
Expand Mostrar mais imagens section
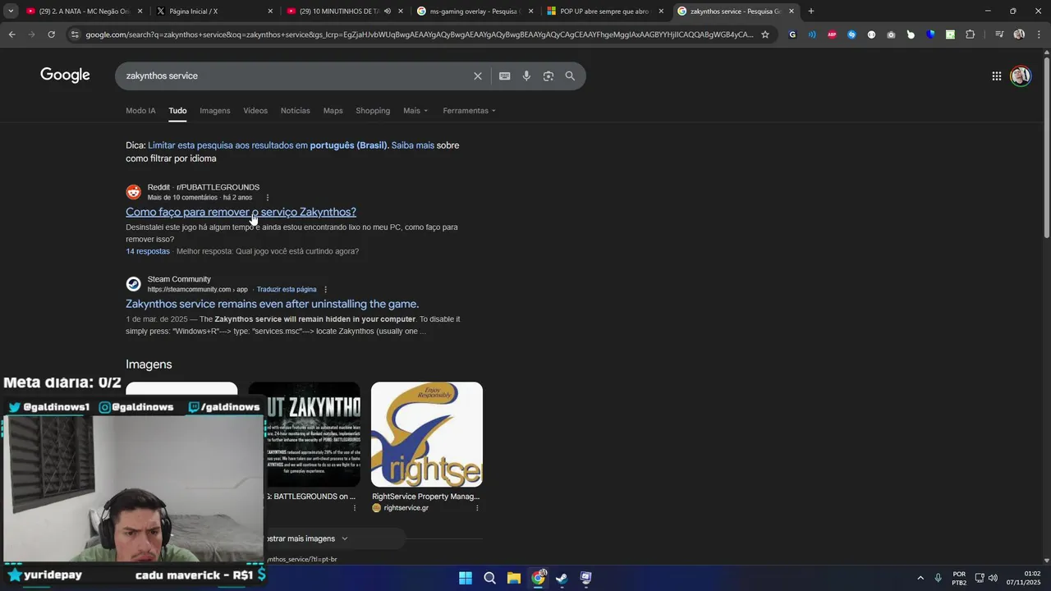click(305, 538)
